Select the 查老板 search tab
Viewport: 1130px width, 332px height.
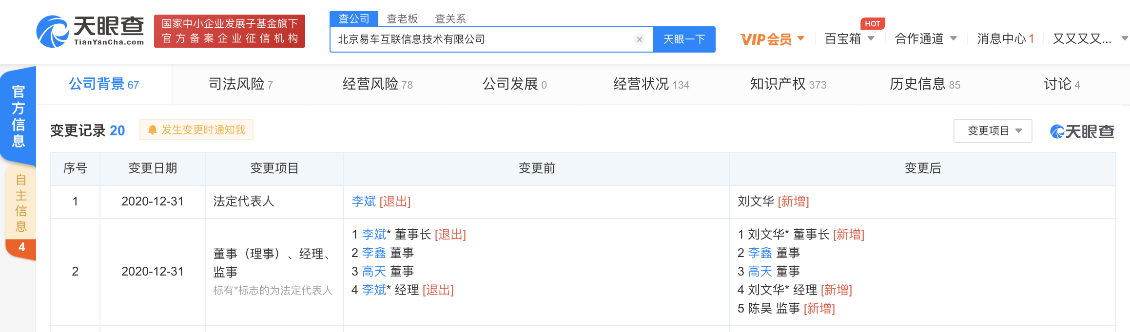402,18
